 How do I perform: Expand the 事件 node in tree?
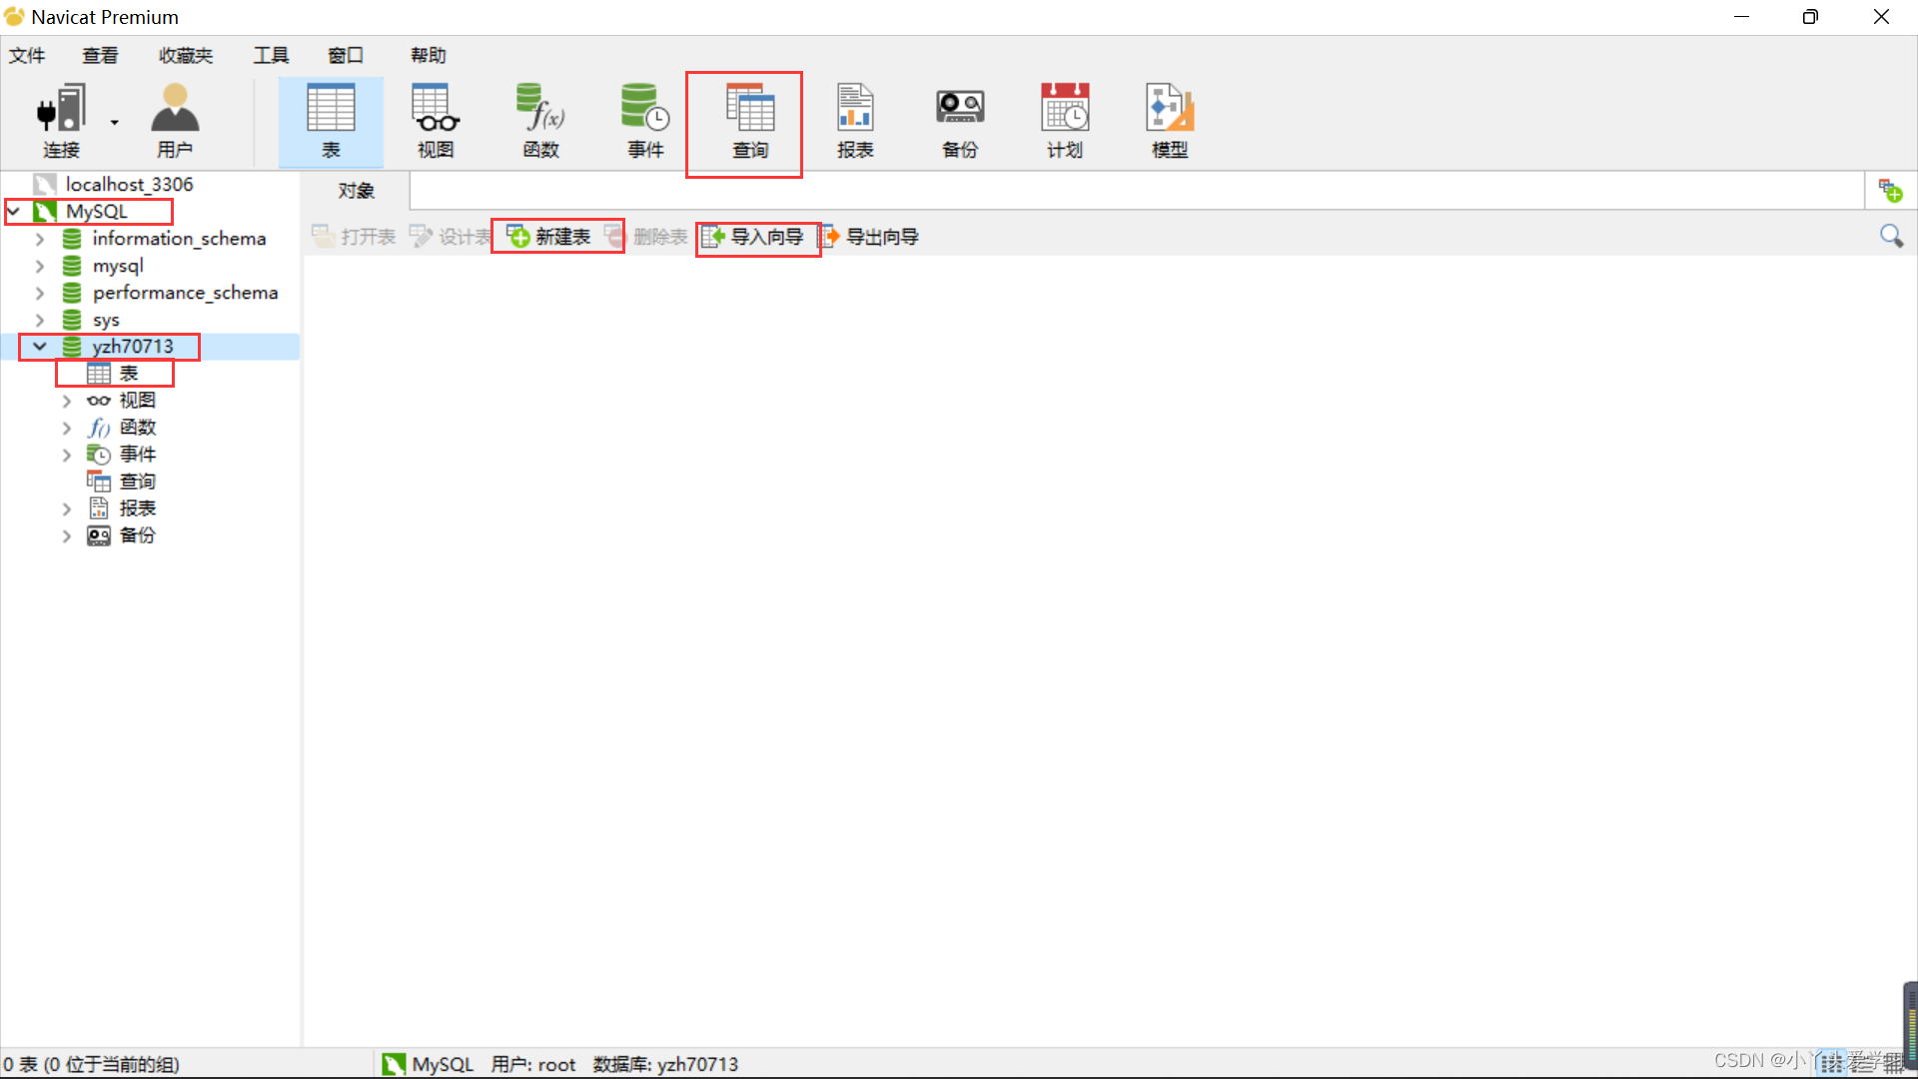67,455
